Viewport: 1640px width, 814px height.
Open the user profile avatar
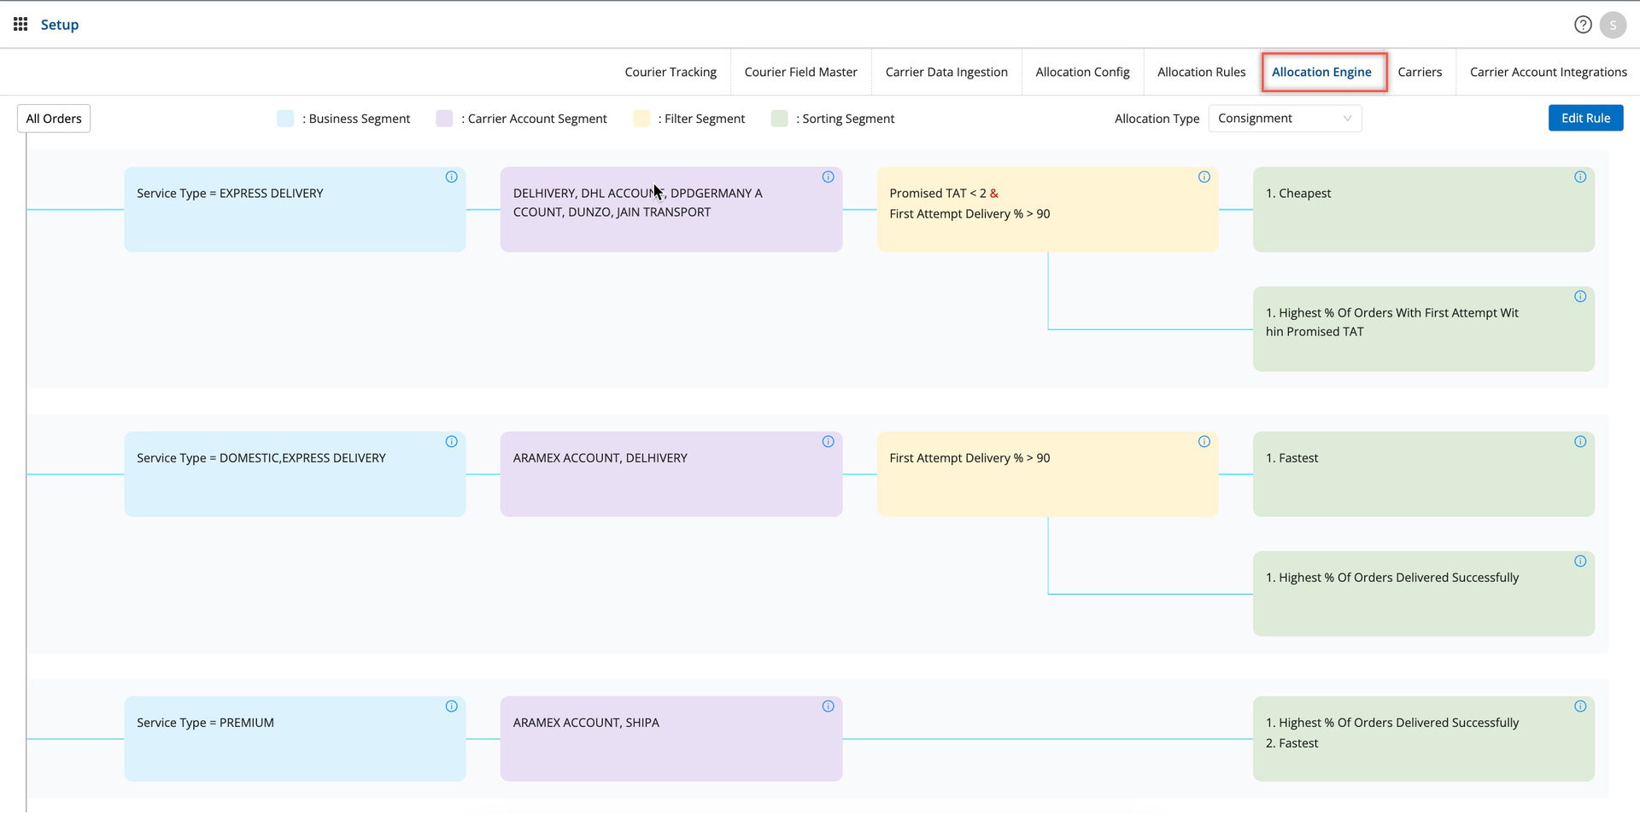1612,25
